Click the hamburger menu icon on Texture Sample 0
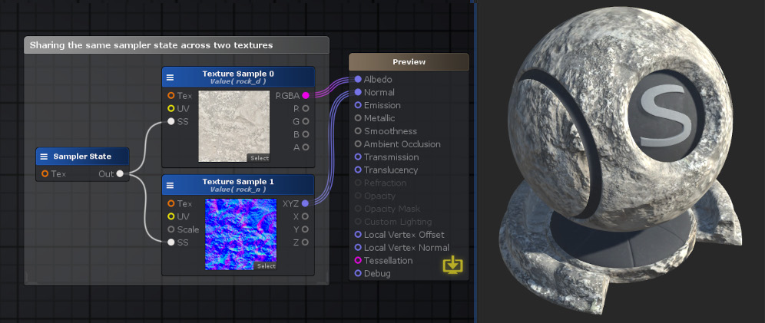This screenshot has height=323, width=765. click(x=171, y=77)
